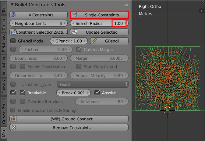Decrease Neighbour Limit with left arrow

pos(12,23)
